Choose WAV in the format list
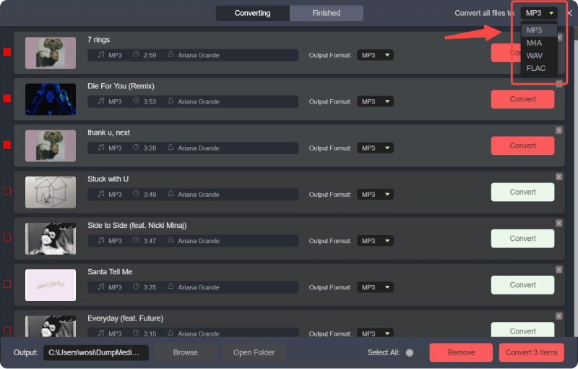This screenshot has height=369, width=578. tap(538, 55)
